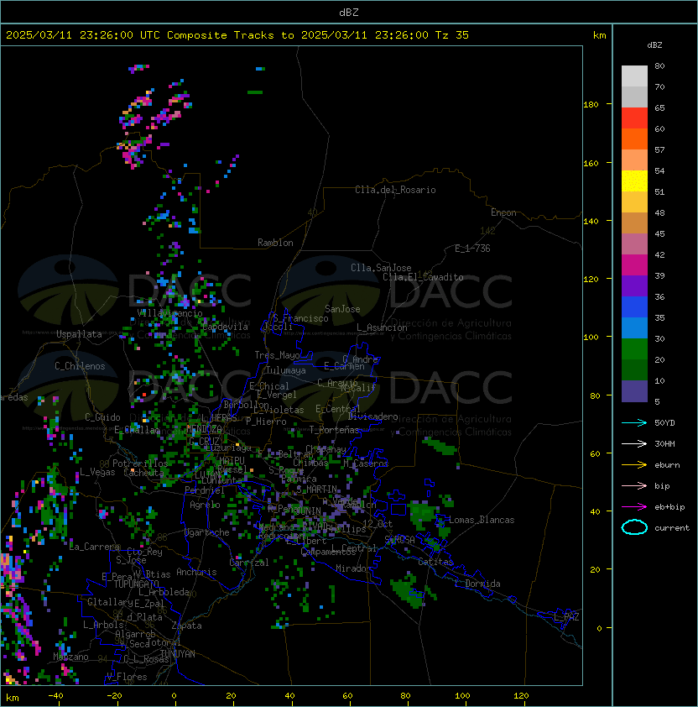The image size is (698, 707).
Task: Click the 'Mirador' map label
Action: click(354, 568)
